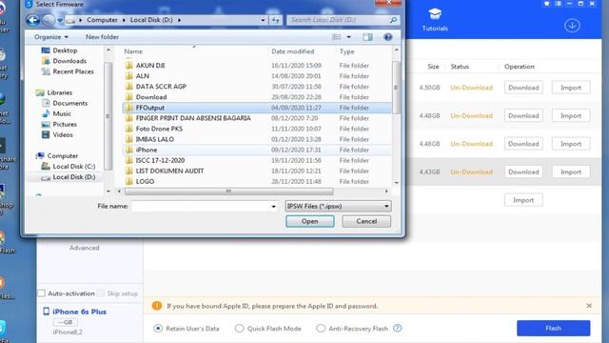Click Import for the 4.43GB firmware

(571, 171)
